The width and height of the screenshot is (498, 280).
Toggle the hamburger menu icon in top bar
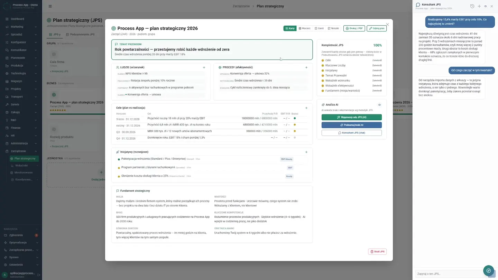(x=50, y=6)
